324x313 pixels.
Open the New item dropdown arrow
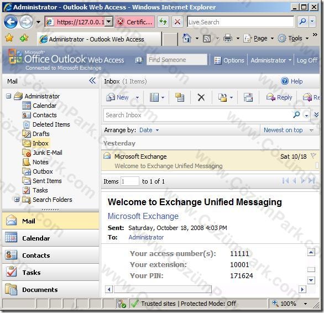pyautogui.click(x=137, y=97)
